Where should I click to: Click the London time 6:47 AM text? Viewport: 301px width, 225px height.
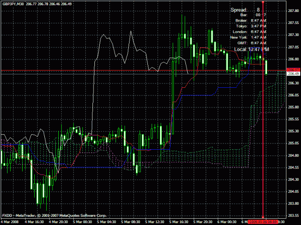coord(259,32)
